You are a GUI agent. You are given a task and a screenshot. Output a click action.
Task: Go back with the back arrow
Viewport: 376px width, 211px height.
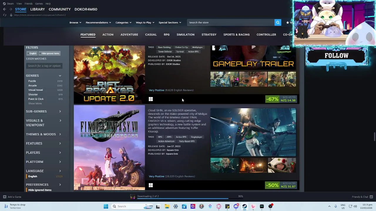(4, 9)
